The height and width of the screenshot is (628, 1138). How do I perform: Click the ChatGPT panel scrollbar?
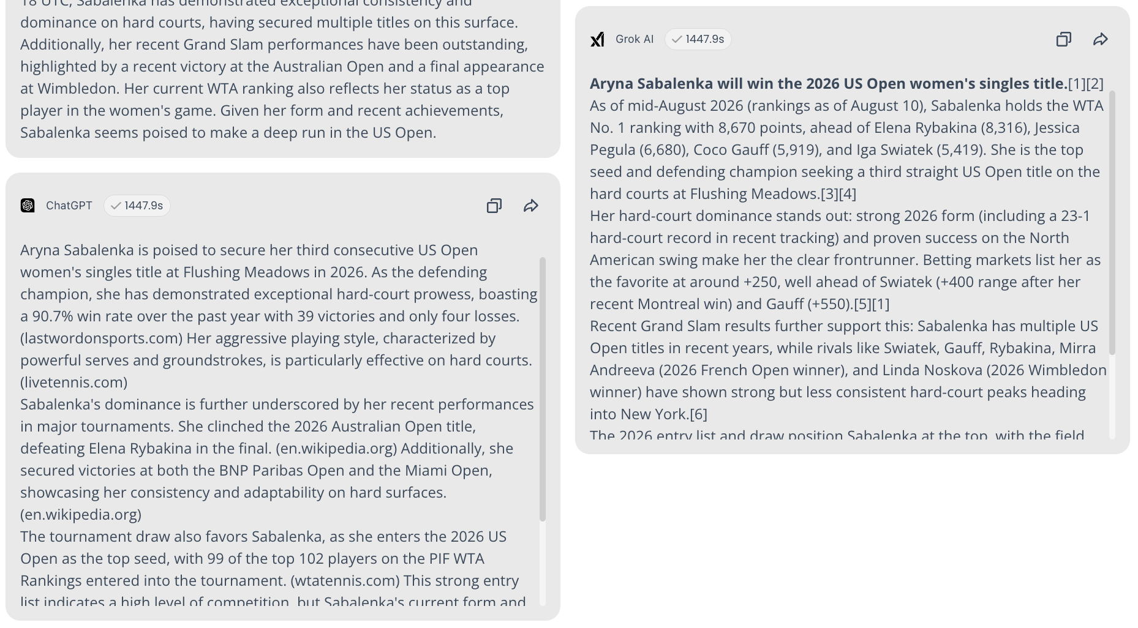pyautogui.click(x=542, y=389)
